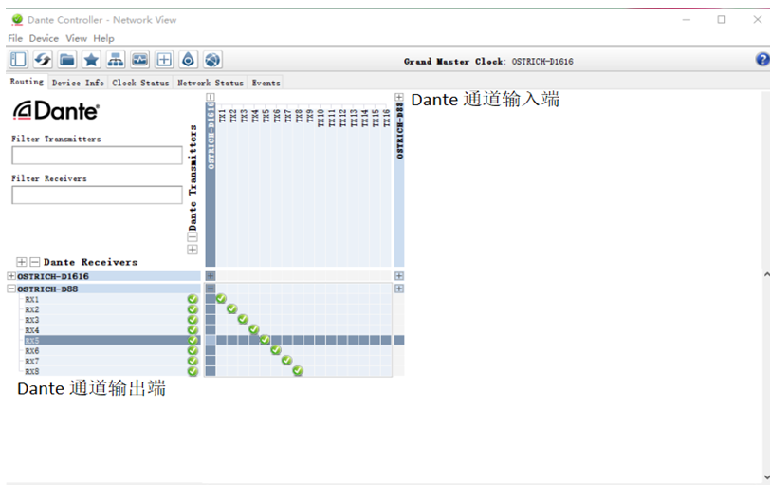This screenshot has width=770, height=485.
Task: Toggle the RX2 to TX2 subscription checkmark
Action: tap(231, 308)
